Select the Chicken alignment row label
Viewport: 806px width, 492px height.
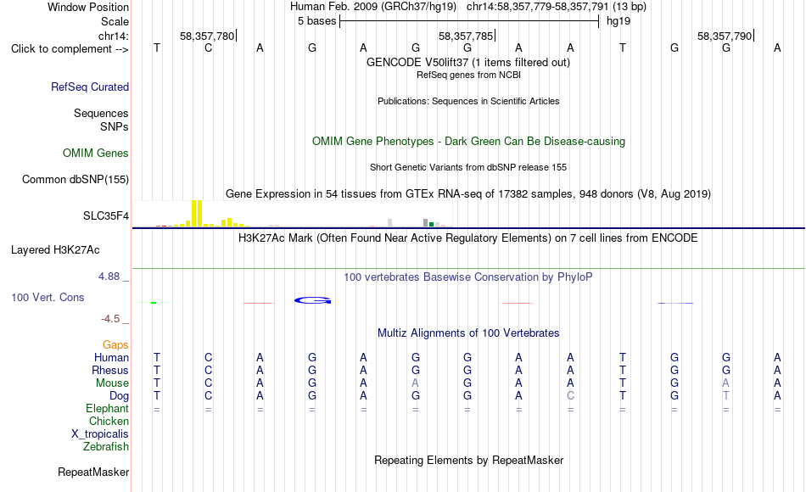click(109, 421)
